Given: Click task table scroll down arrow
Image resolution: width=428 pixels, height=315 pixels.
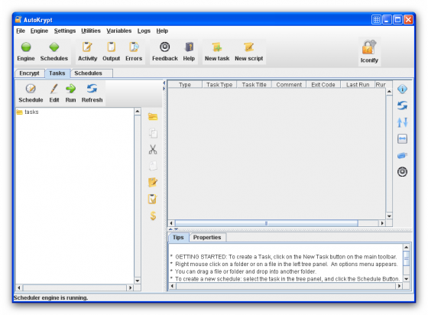Looking at the screenshot, I should 389,216.
